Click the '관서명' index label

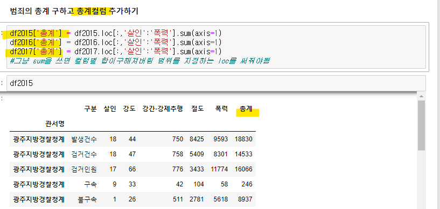coord(55,124)
